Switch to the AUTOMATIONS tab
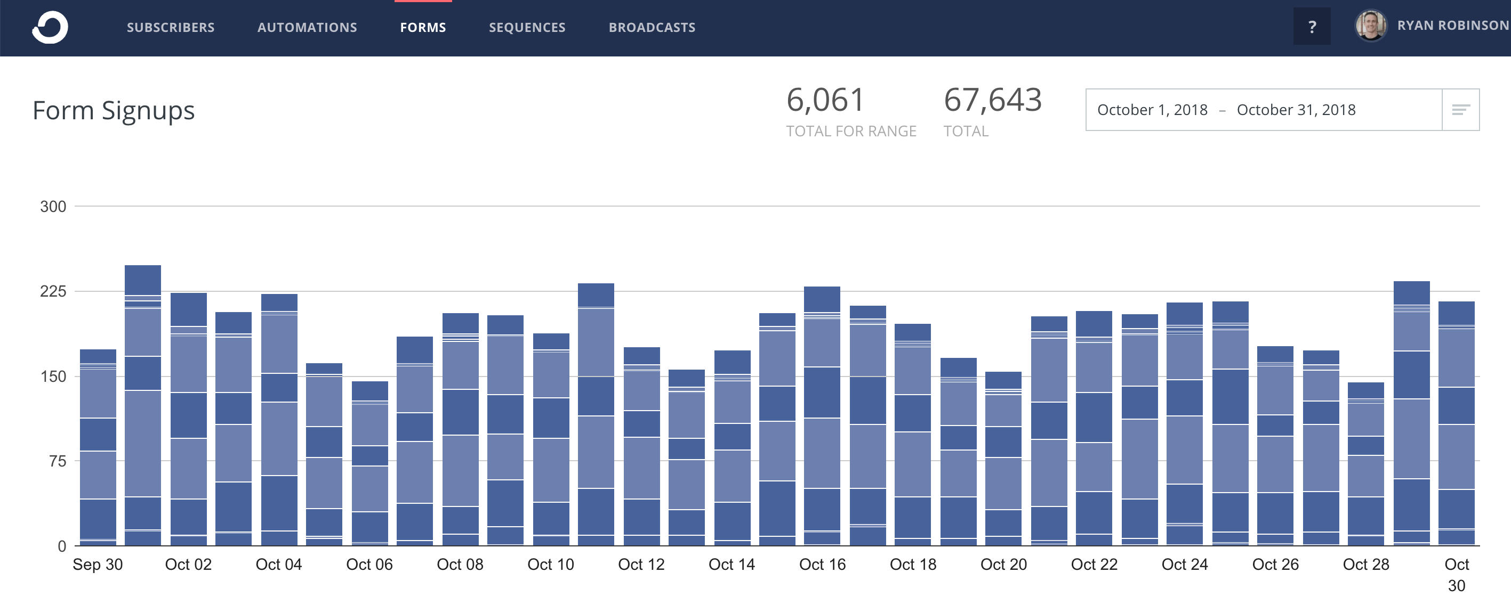Viewport: 1511px width, 605px height. point(307,27)
